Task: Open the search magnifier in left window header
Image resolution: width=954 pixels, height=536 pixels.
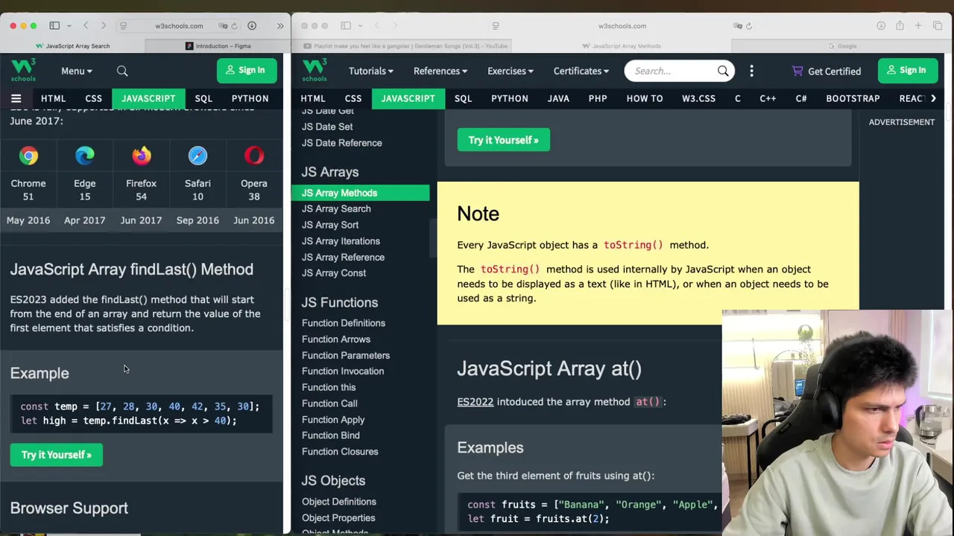Action: coord(122,71)
